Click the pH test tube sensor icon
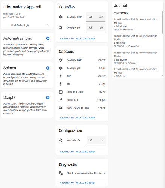The image size is (165, 188). [x=61, y=84]
